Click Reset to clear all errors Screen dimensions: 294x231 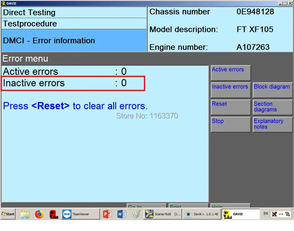[x=230, y=107]
